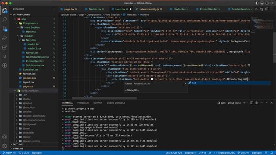Click the Open Changes icon in editor toolbar
The image size is (276, 155).
[x=262, y=9]
